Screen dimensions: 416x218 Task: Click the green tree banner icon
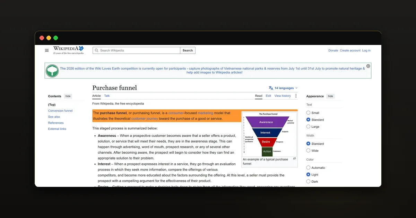52,71
